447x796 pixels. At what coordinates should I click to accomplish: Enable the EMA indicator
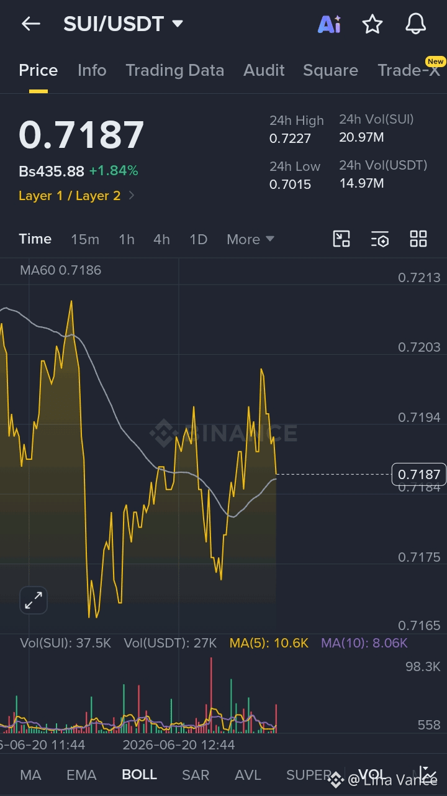[x=81, y=775]
